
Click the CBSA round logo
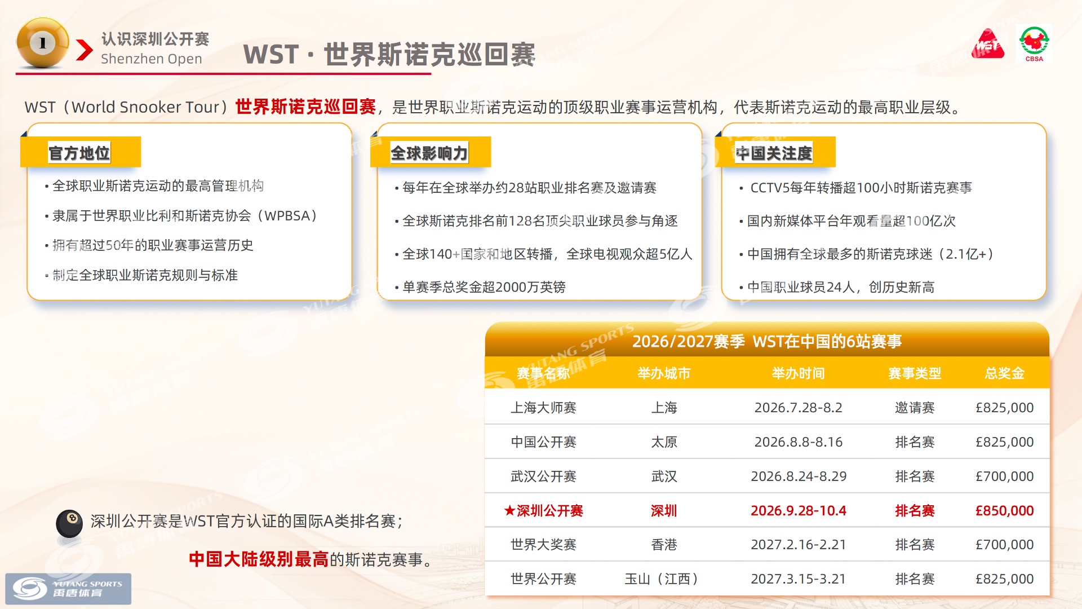click(1034, 43)
